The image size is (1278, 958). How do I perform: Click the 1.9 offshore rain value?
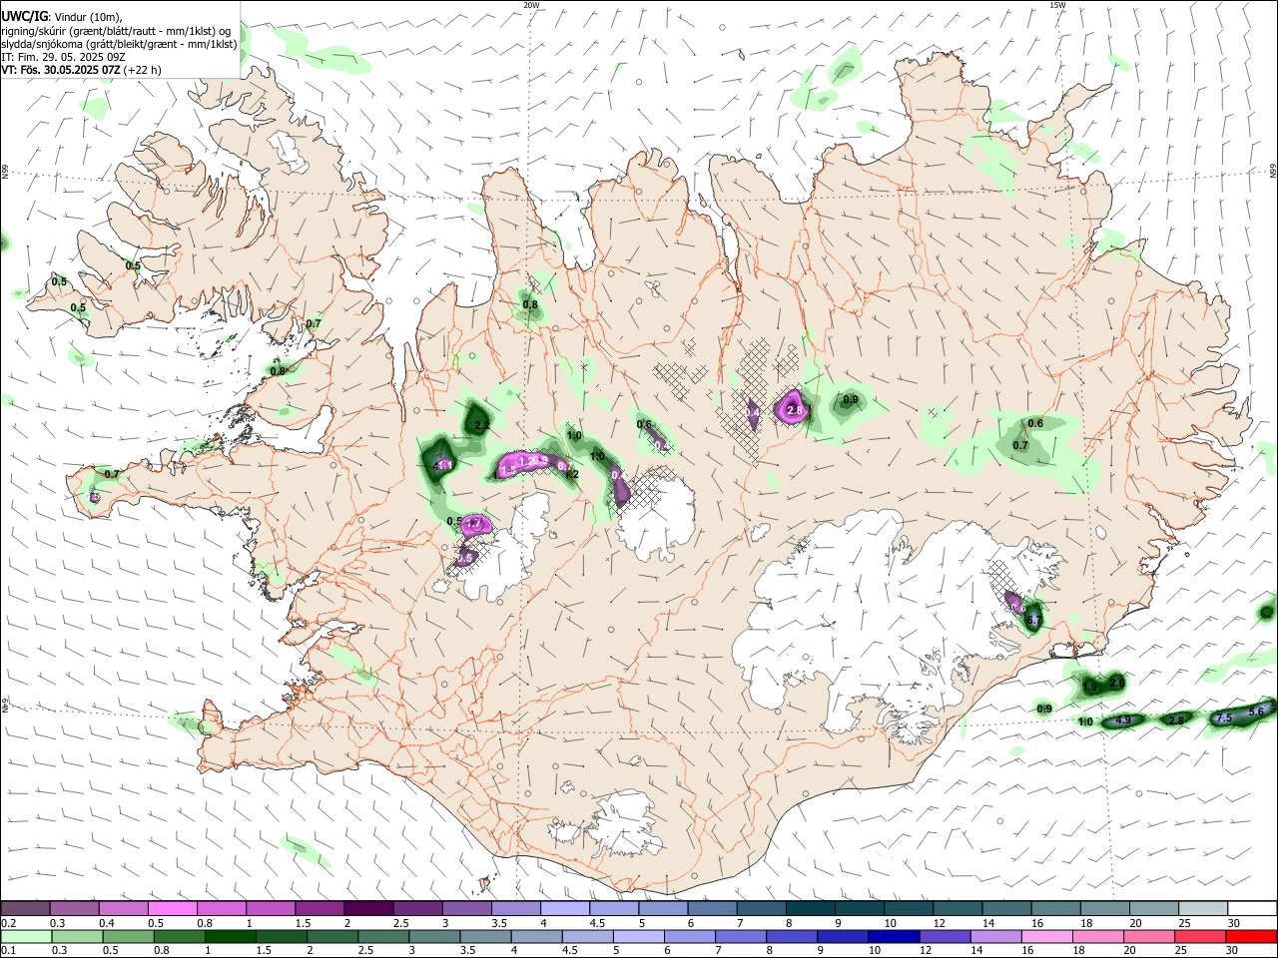[x=1090, y=688]
